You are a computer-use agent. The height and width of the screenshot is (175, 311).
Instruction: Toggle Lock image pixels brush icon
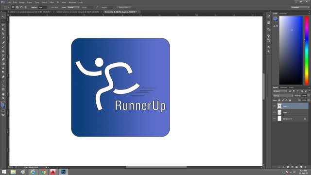click(x=283, y=101)
